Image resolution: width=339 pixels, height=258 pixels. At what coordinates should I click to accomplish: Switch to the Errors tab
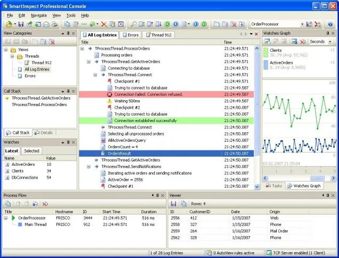pos(130,35)
